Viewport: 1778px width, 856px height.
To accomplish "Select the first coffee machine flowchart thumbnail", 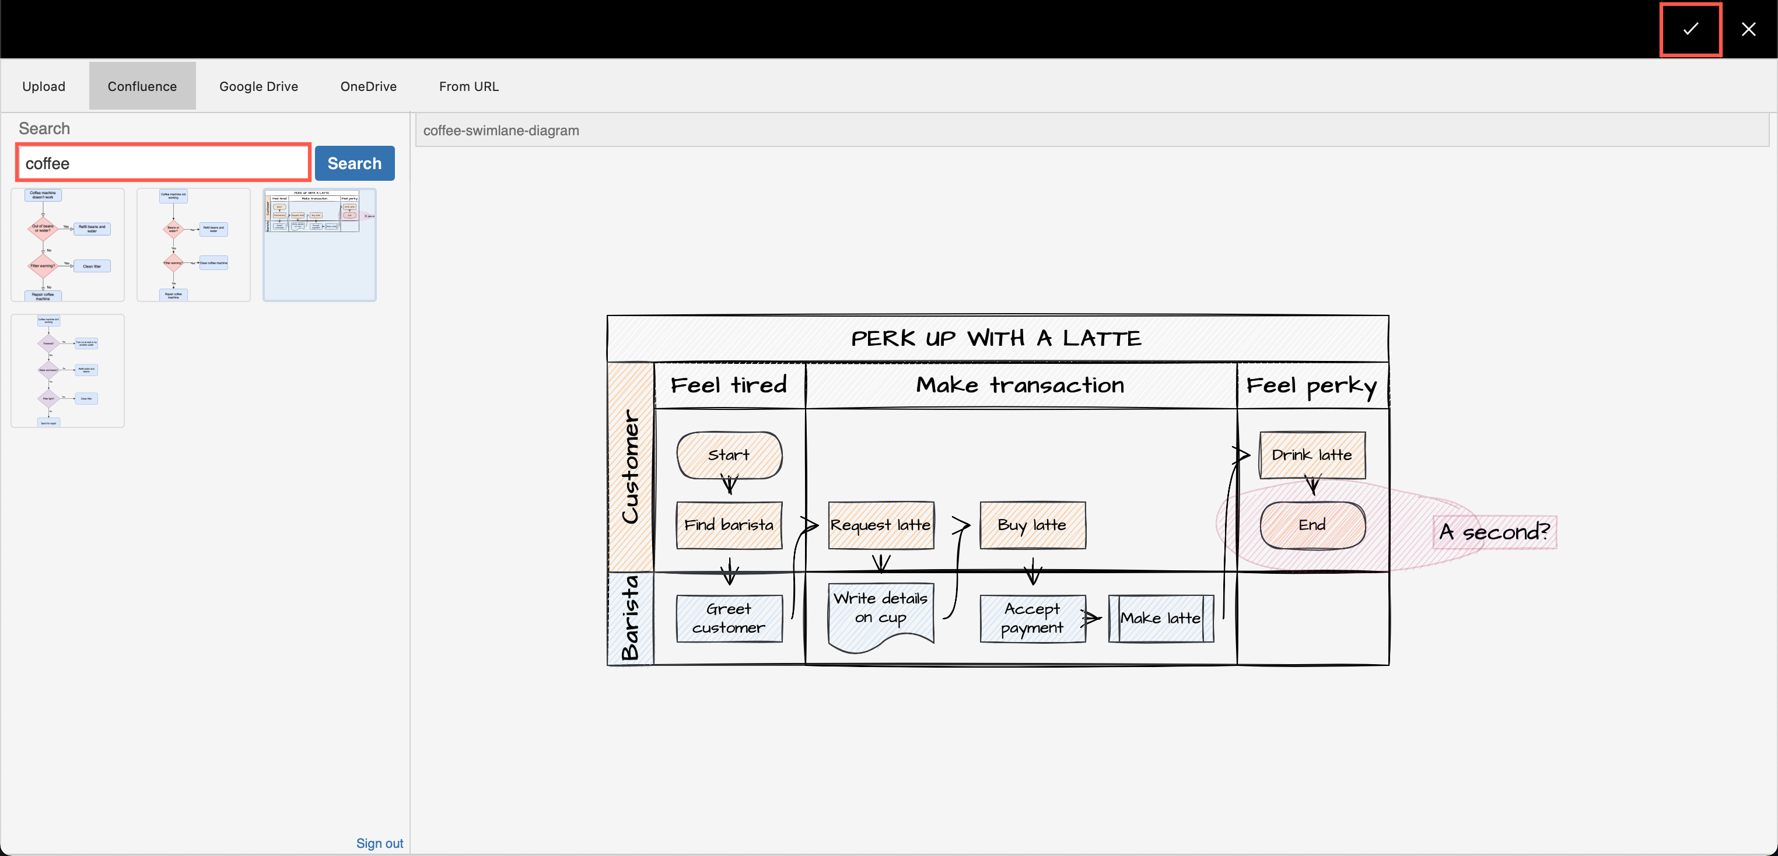I will coord(67,244).
